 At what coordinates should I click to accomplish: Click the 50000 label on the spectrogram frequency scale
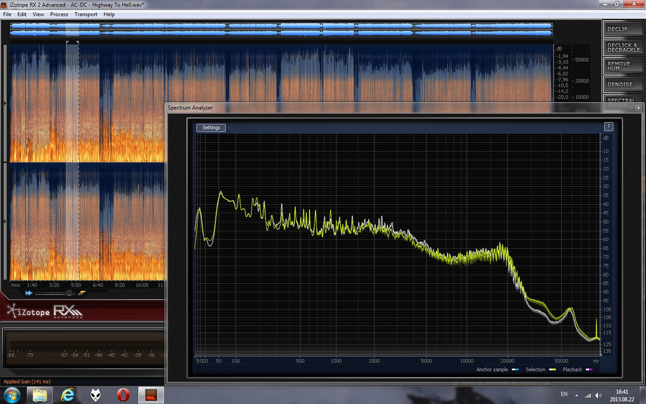(x=581, y=60)
